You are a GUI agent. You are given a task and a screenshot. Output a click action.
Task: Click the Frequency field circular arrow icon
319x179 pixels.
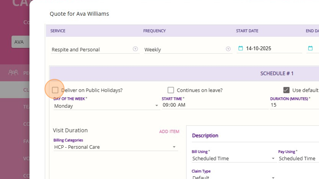228,49
